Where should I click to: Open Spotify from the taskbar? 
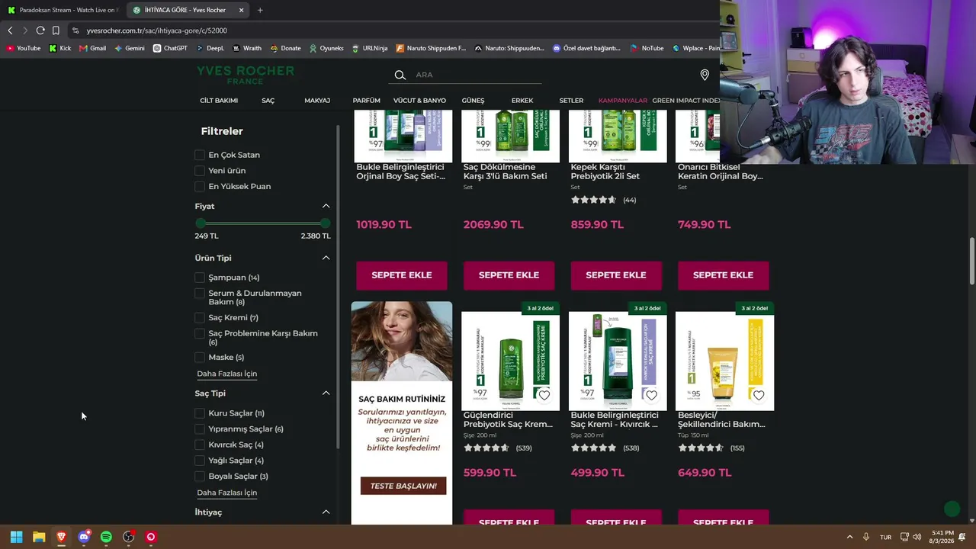point(106,537)
